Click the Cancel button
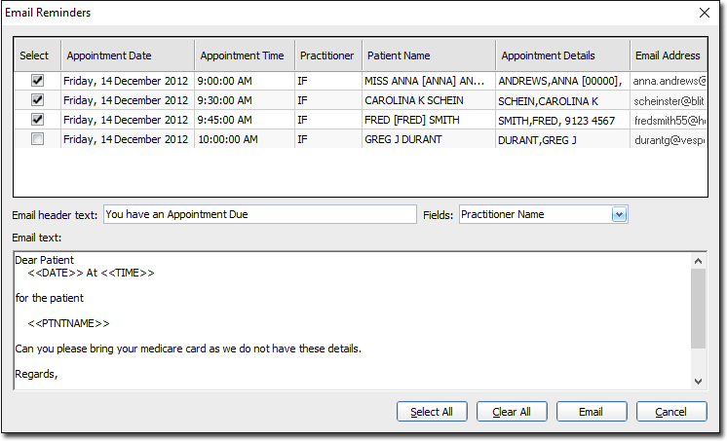 pyautogui.click(x=670, y=412)
